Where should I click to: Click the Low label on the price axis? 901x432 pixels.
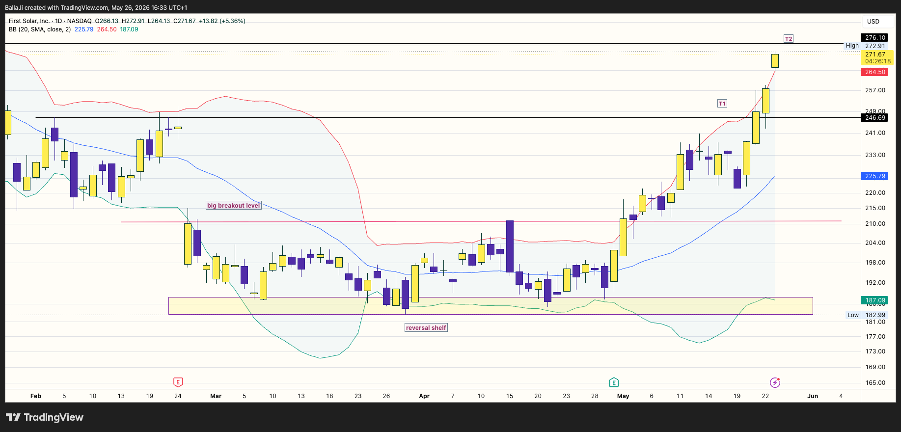point(853,315)
